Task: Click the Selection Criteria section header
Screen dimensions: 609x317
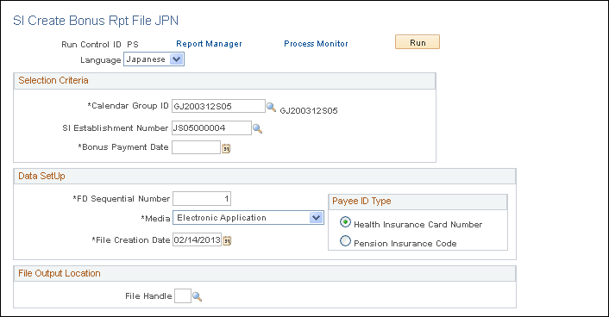Action: [224, 81]
